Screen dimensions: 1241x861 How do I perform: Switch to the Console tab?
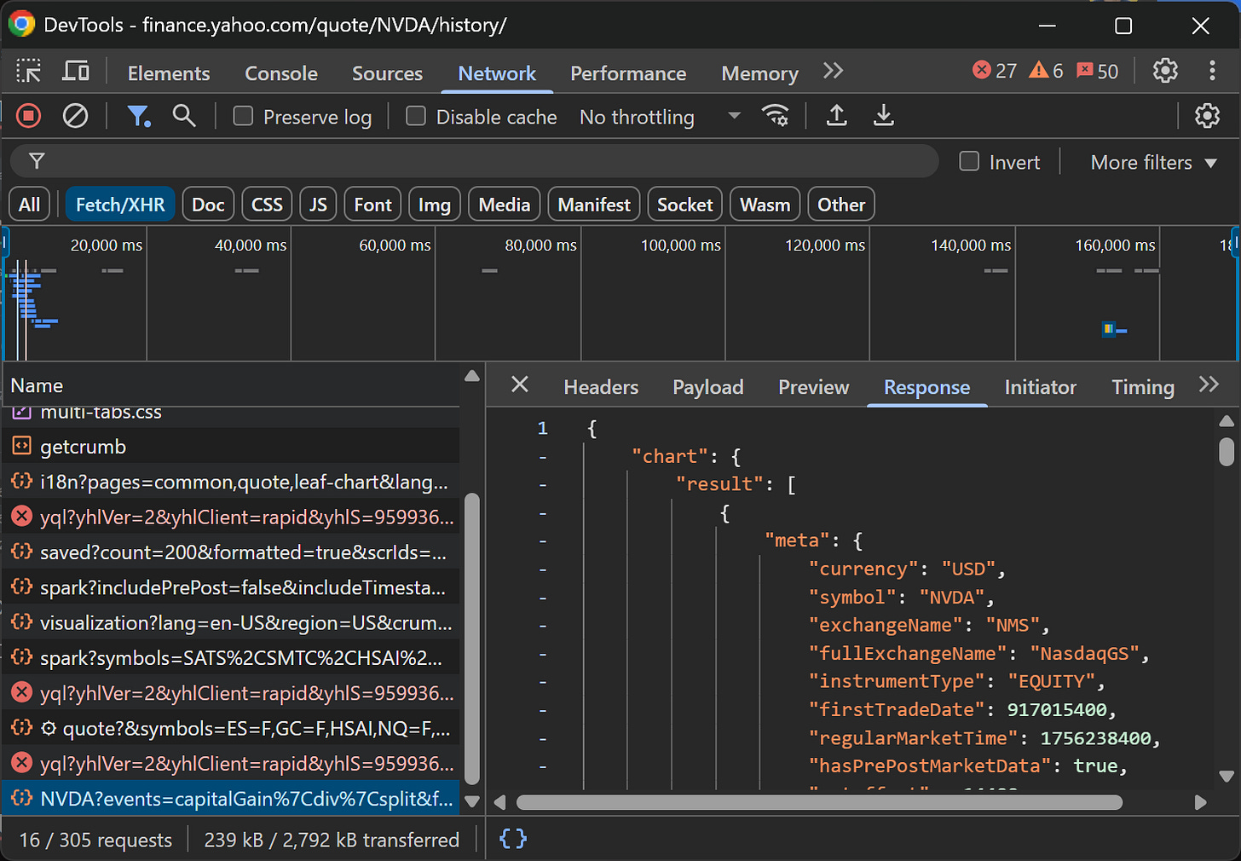pos(280,73)
